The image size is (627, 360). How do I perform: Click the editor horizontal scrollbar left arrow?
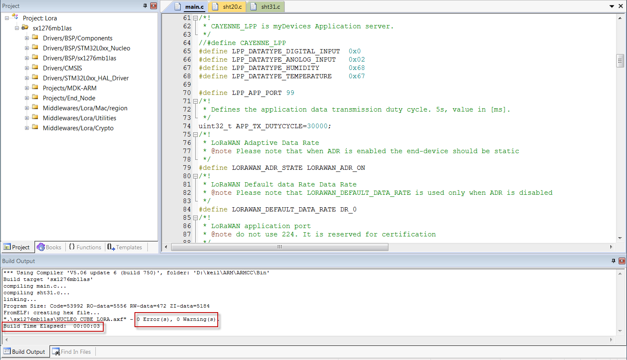[166, 247]
